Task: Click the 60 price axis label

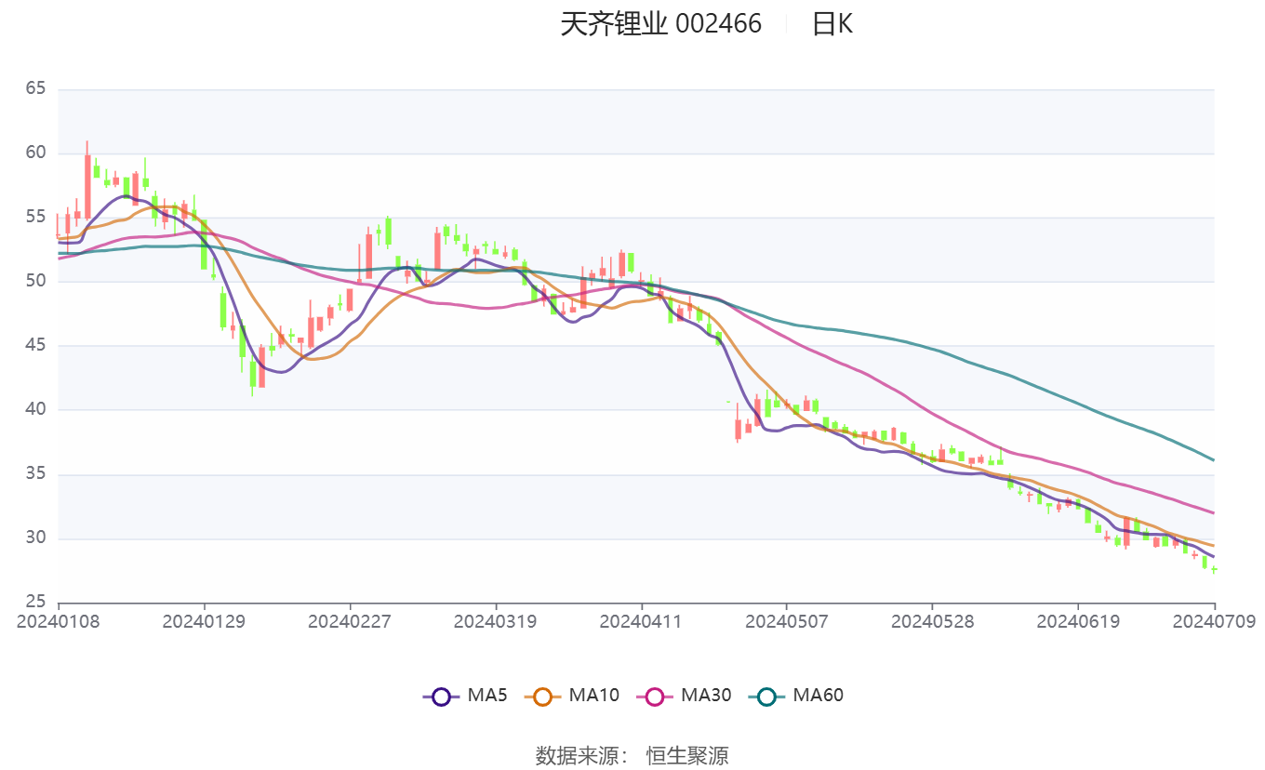Action: tap(35, 153)
